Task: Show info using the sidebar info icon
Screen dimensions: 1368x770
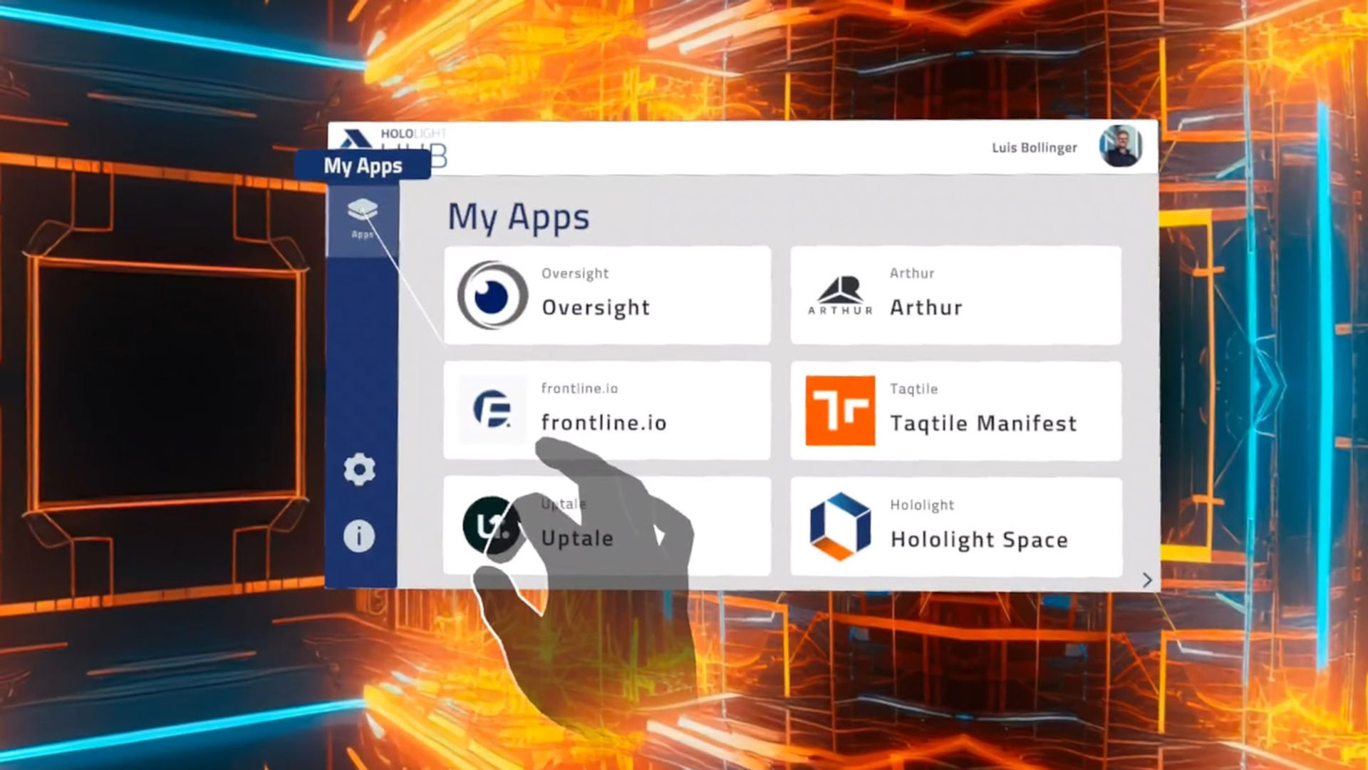Action: pyautogui.click(x=359, y=535)
